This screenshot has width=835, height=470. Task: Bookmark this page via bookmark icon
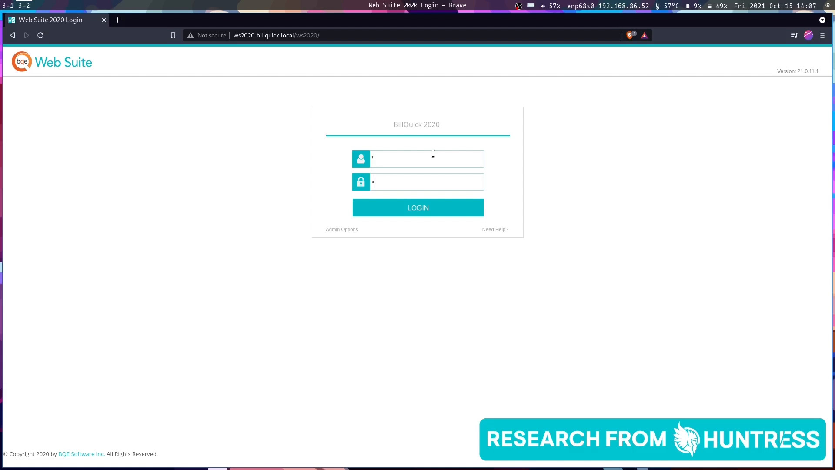(x=173, y=35)
